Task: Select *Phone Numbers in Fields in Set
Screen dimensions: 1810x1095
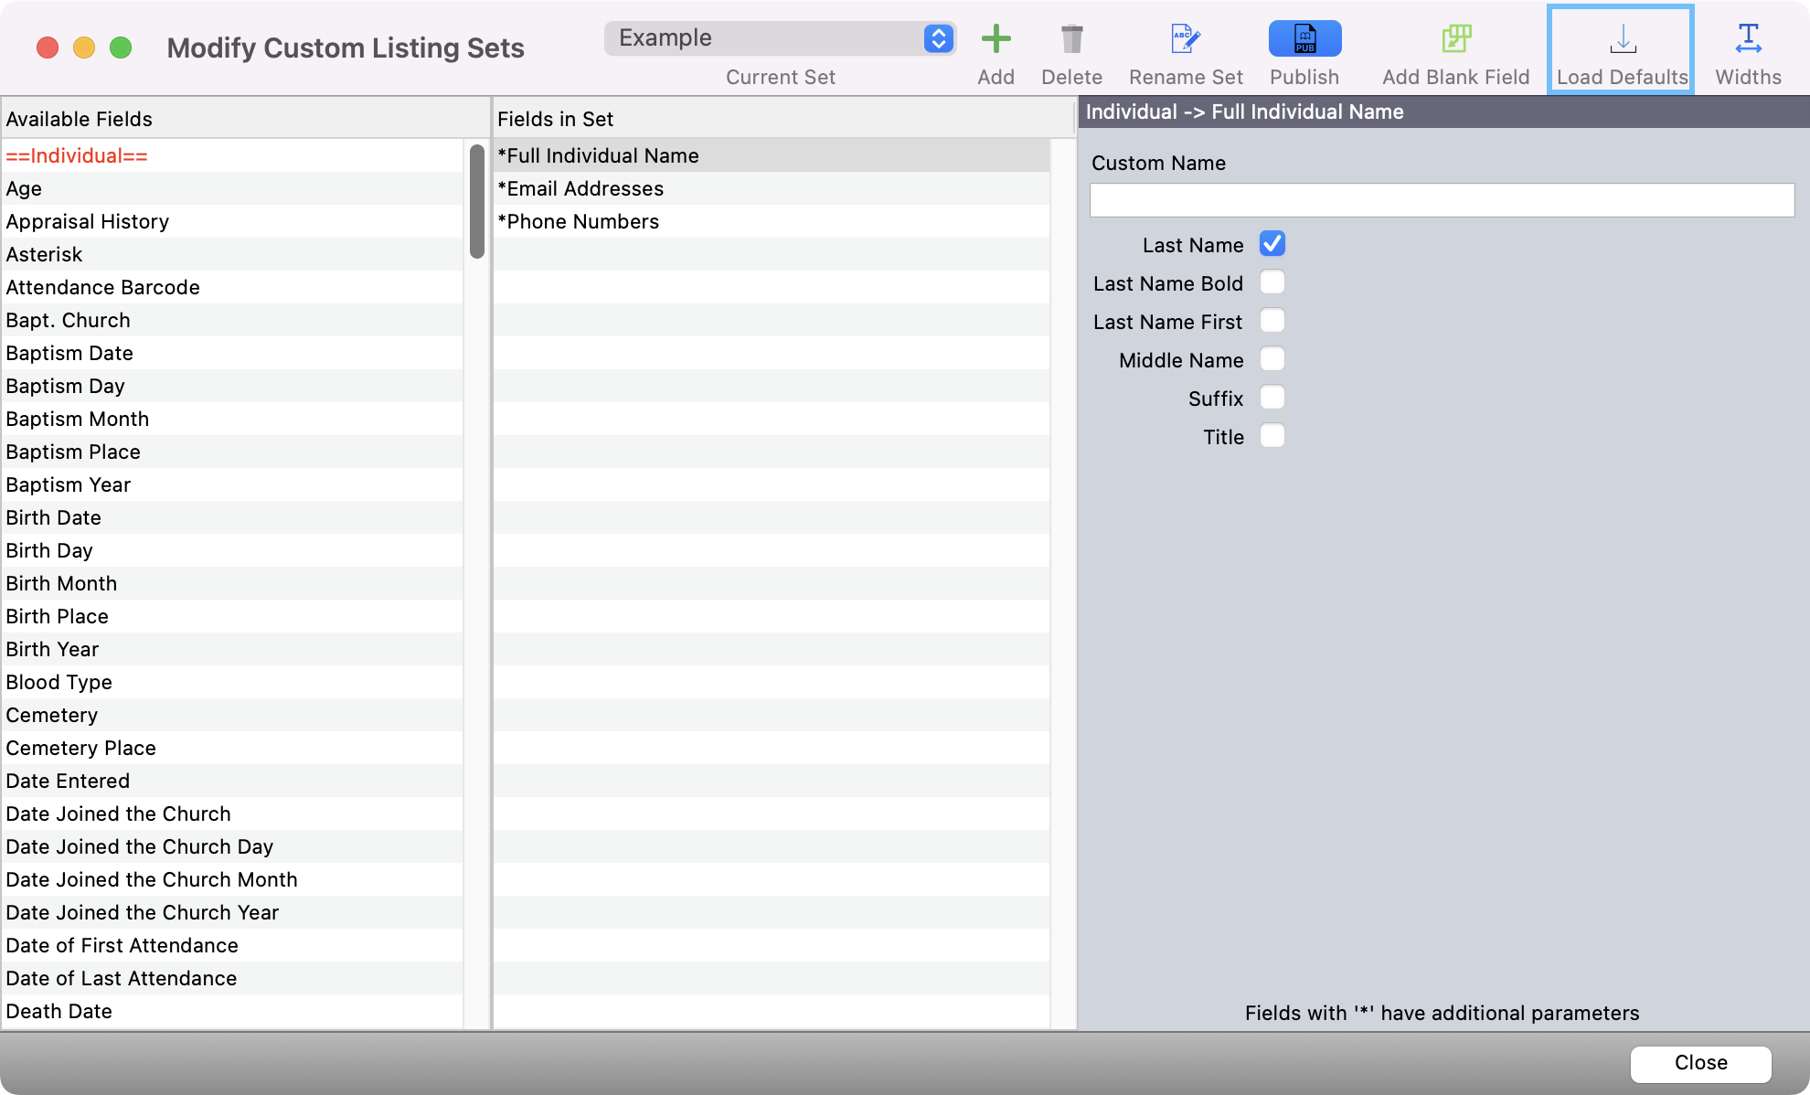Action: (x=579, y=221)
